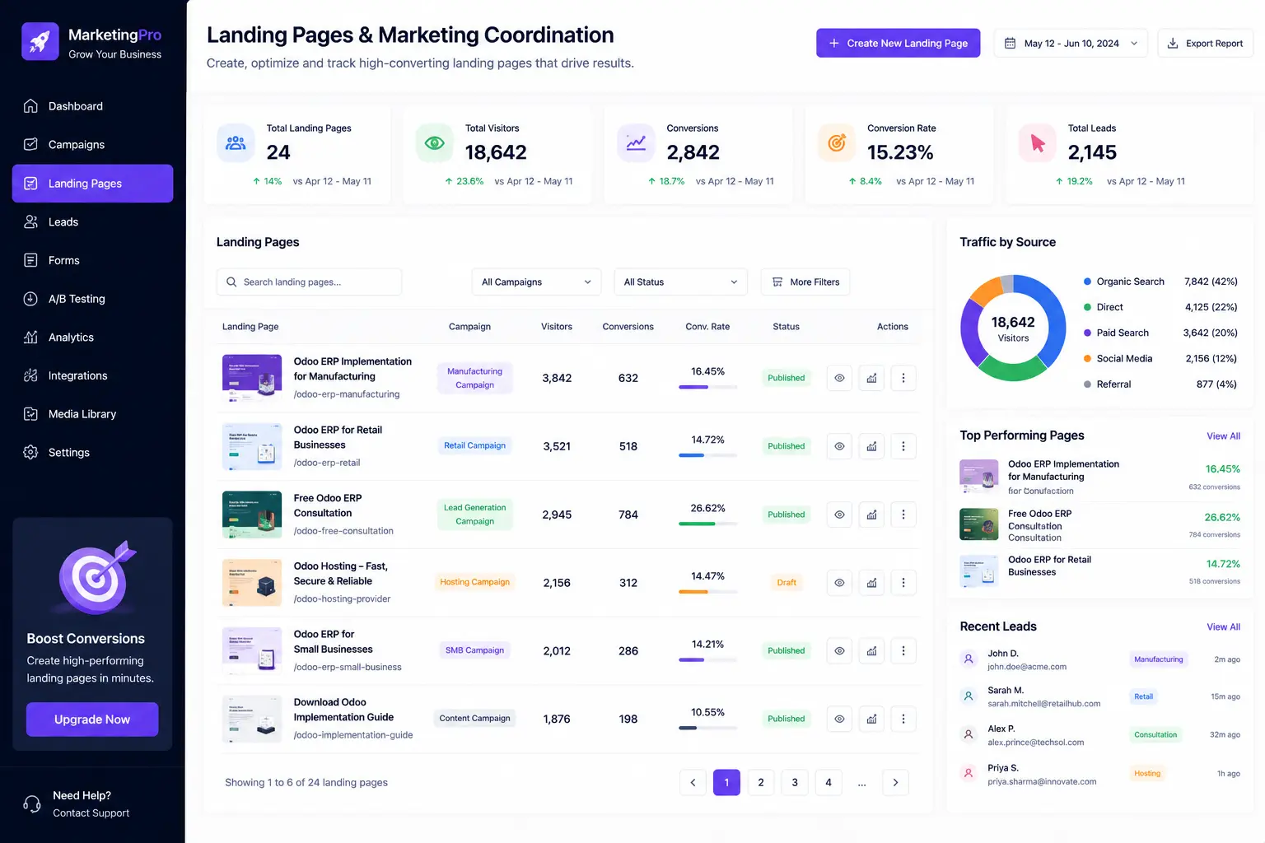Open Settings in sidebar
The image size is (1265, 843).
[x=92, y=452]
